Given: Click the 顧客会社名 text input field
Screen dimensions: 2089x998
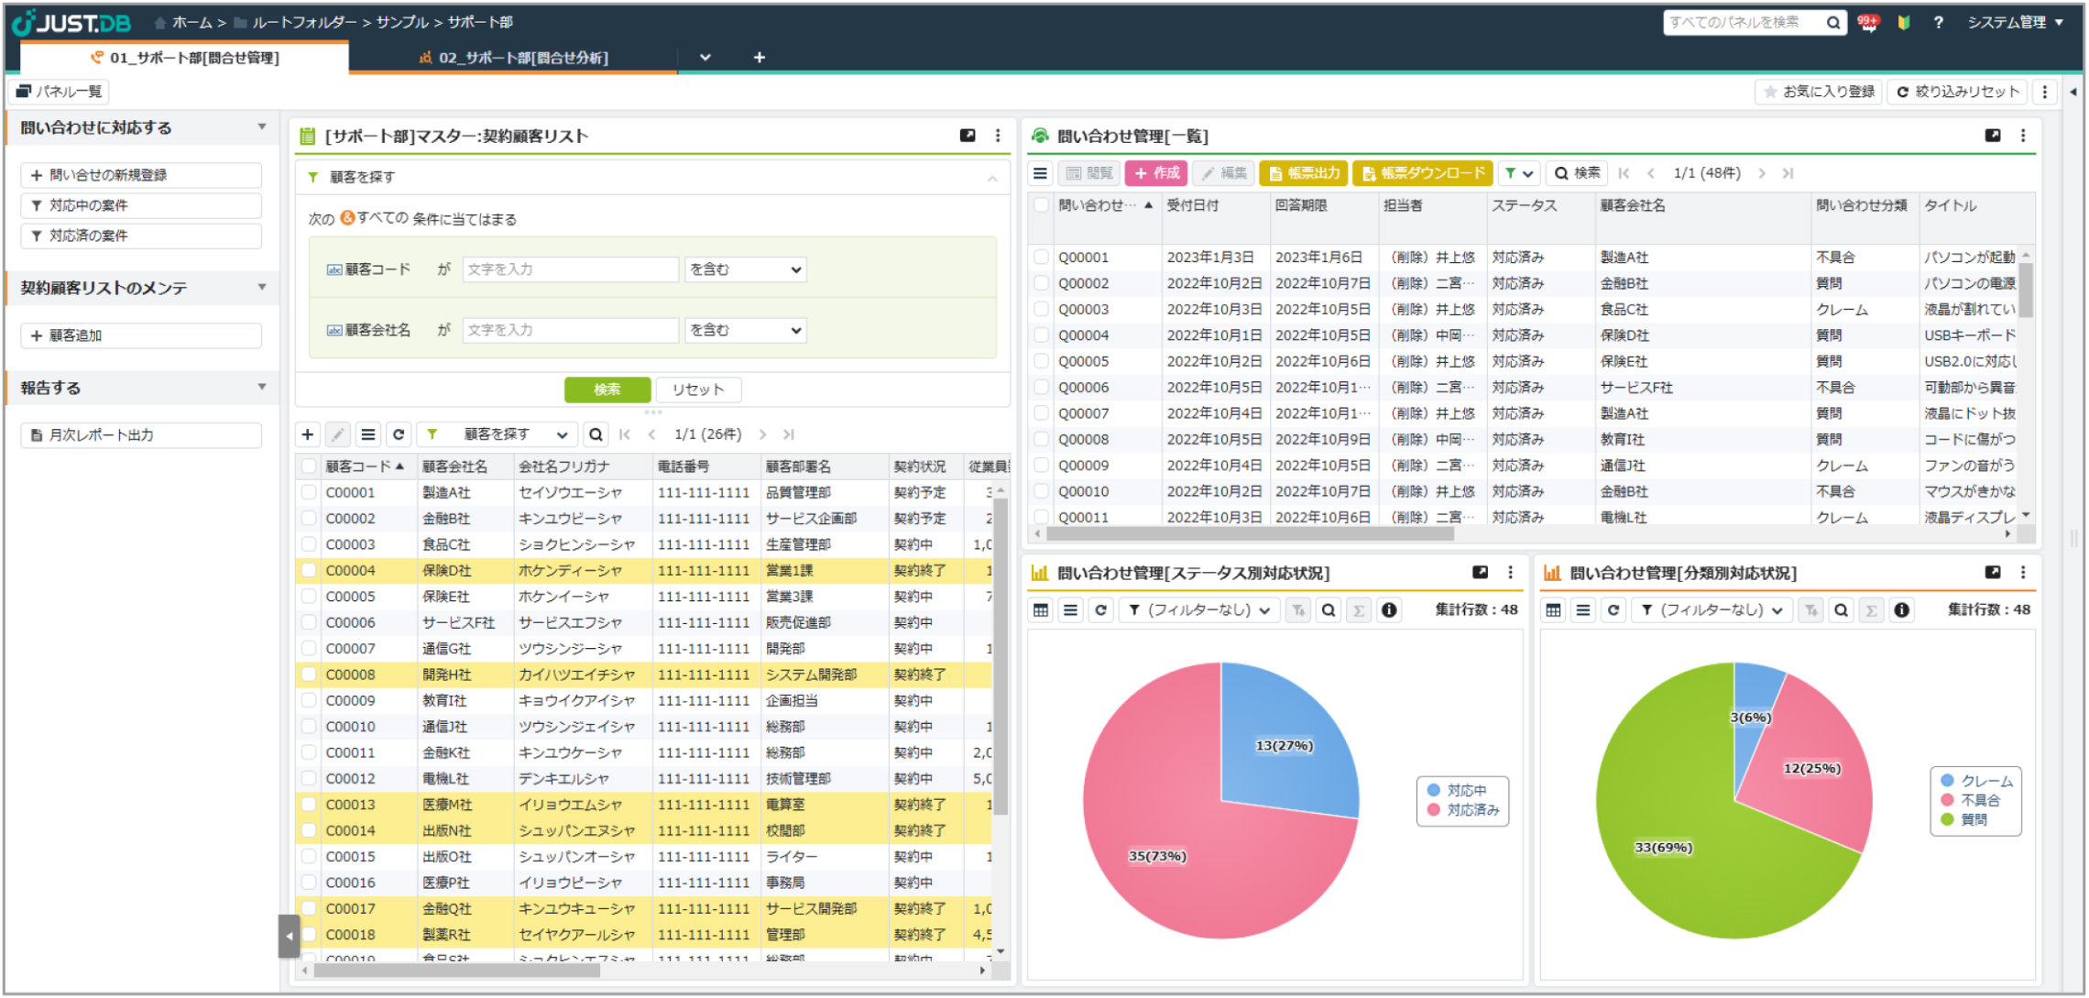Looking at the screenshot, I should pos(570,330).
